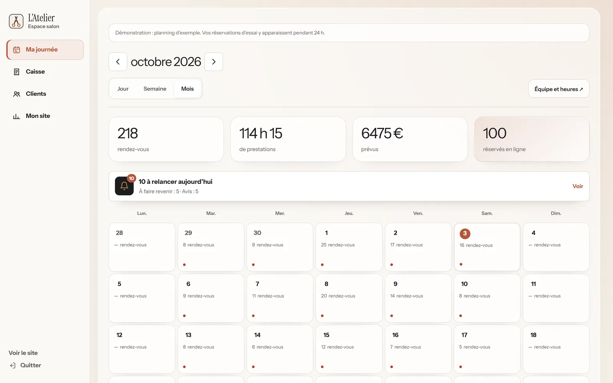Click the Voir le site link
Viewport: 613px width, 383px height.
tap(23, 353)
